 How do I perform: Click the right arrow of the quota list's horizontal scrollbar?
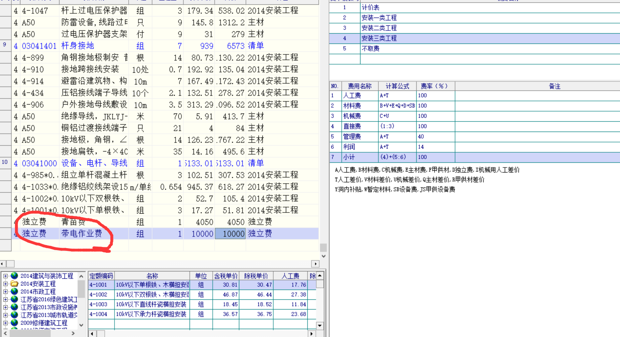coord(312,333)
